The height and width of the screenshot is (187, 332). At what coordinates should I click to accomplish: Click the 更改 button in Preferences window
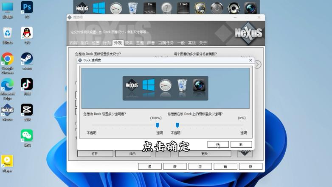[205, 154]
